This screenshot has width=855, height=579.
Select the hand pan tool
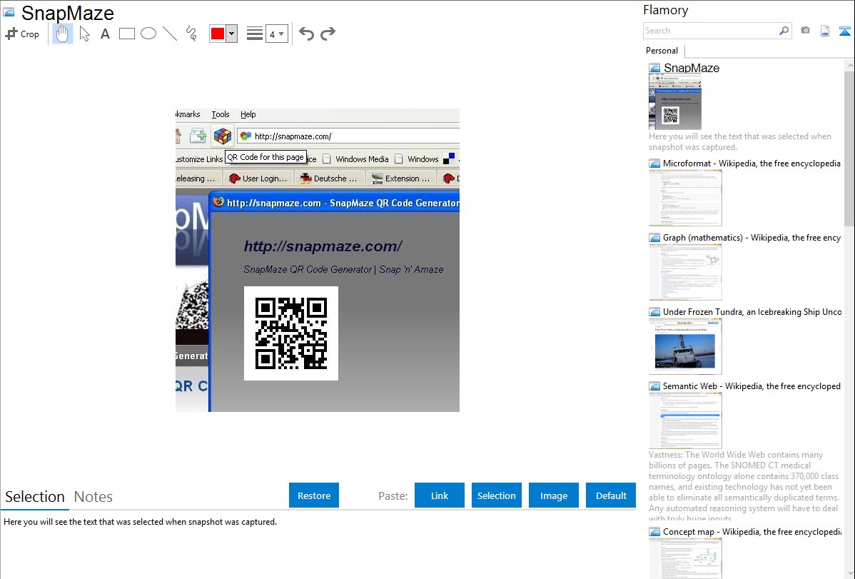coord(62,34)
